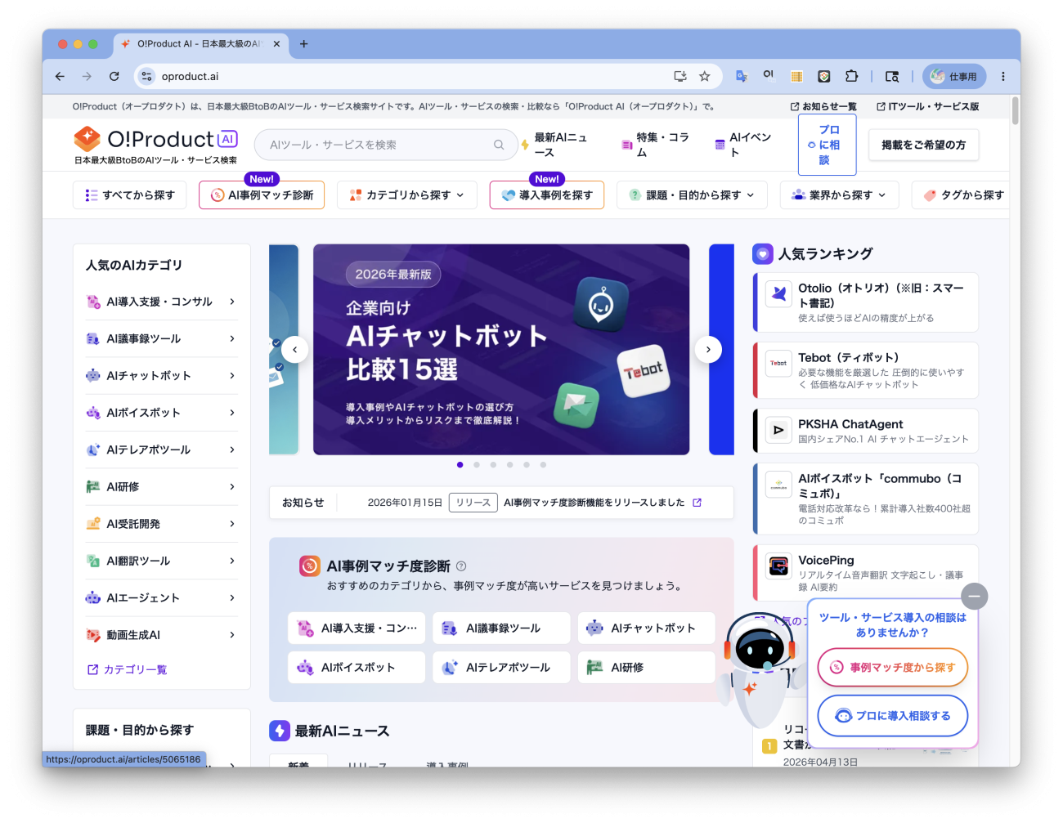Click the Google Translate extension icon
Image resolution: width=1063 pixels, height=823 pixels.
point(742,76)
